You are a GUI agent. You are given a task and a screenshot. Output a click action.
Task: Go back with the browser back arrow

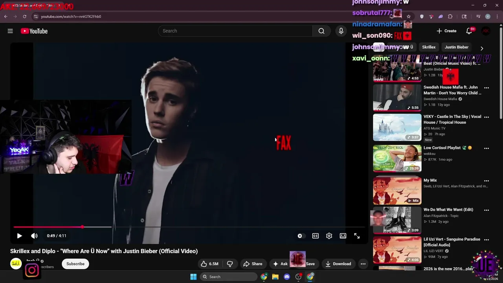[6, 17]
